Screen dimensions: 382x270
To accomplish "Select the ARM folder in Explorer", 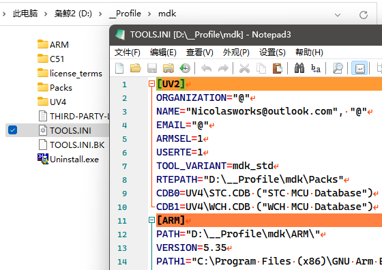I will click(x=53, y=44).
